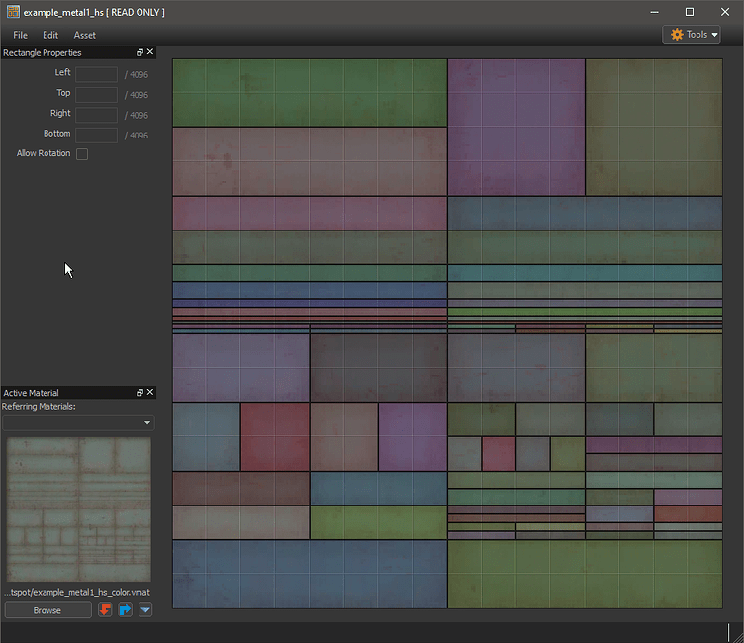Viewport: 744px width, 643px height.
Task: Open the File menu
Action: click(21, 35)
